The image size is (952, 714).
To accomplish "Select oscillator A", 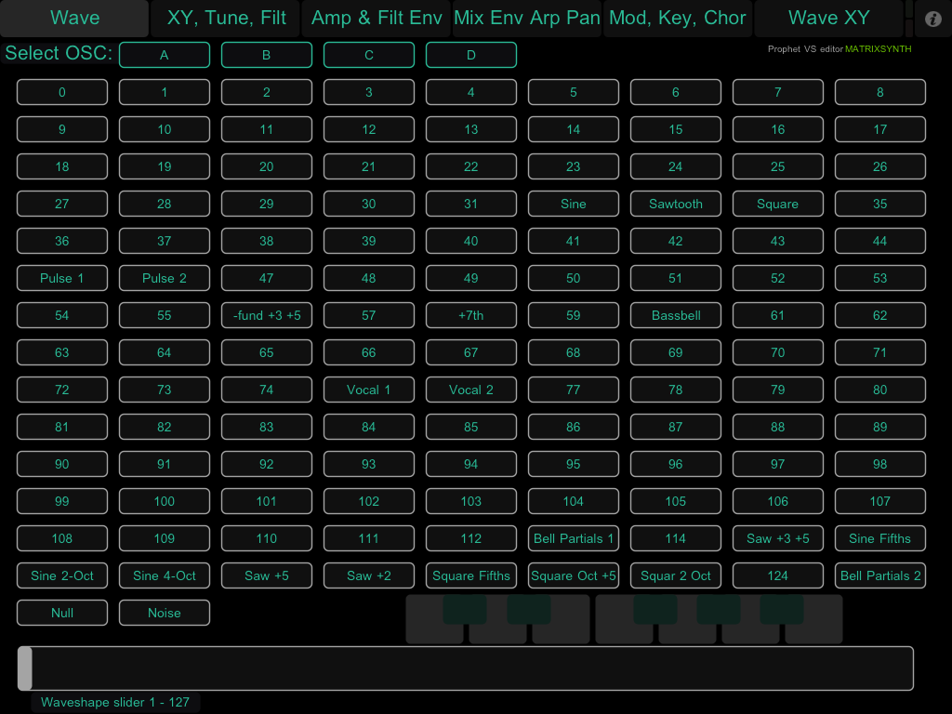I will pos(165,55).
